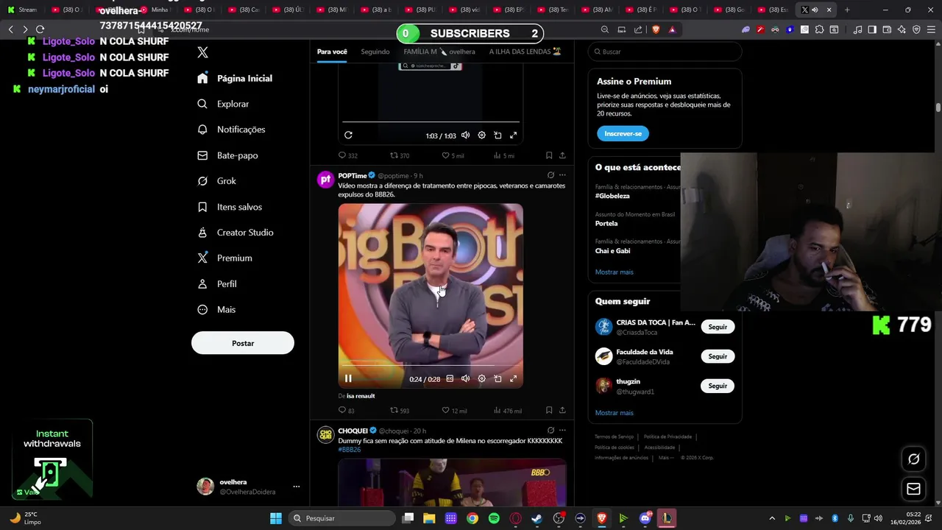Replay the finished 1:03 video
This screenshot has height=530, width=942.
click(x=348, y=135)
